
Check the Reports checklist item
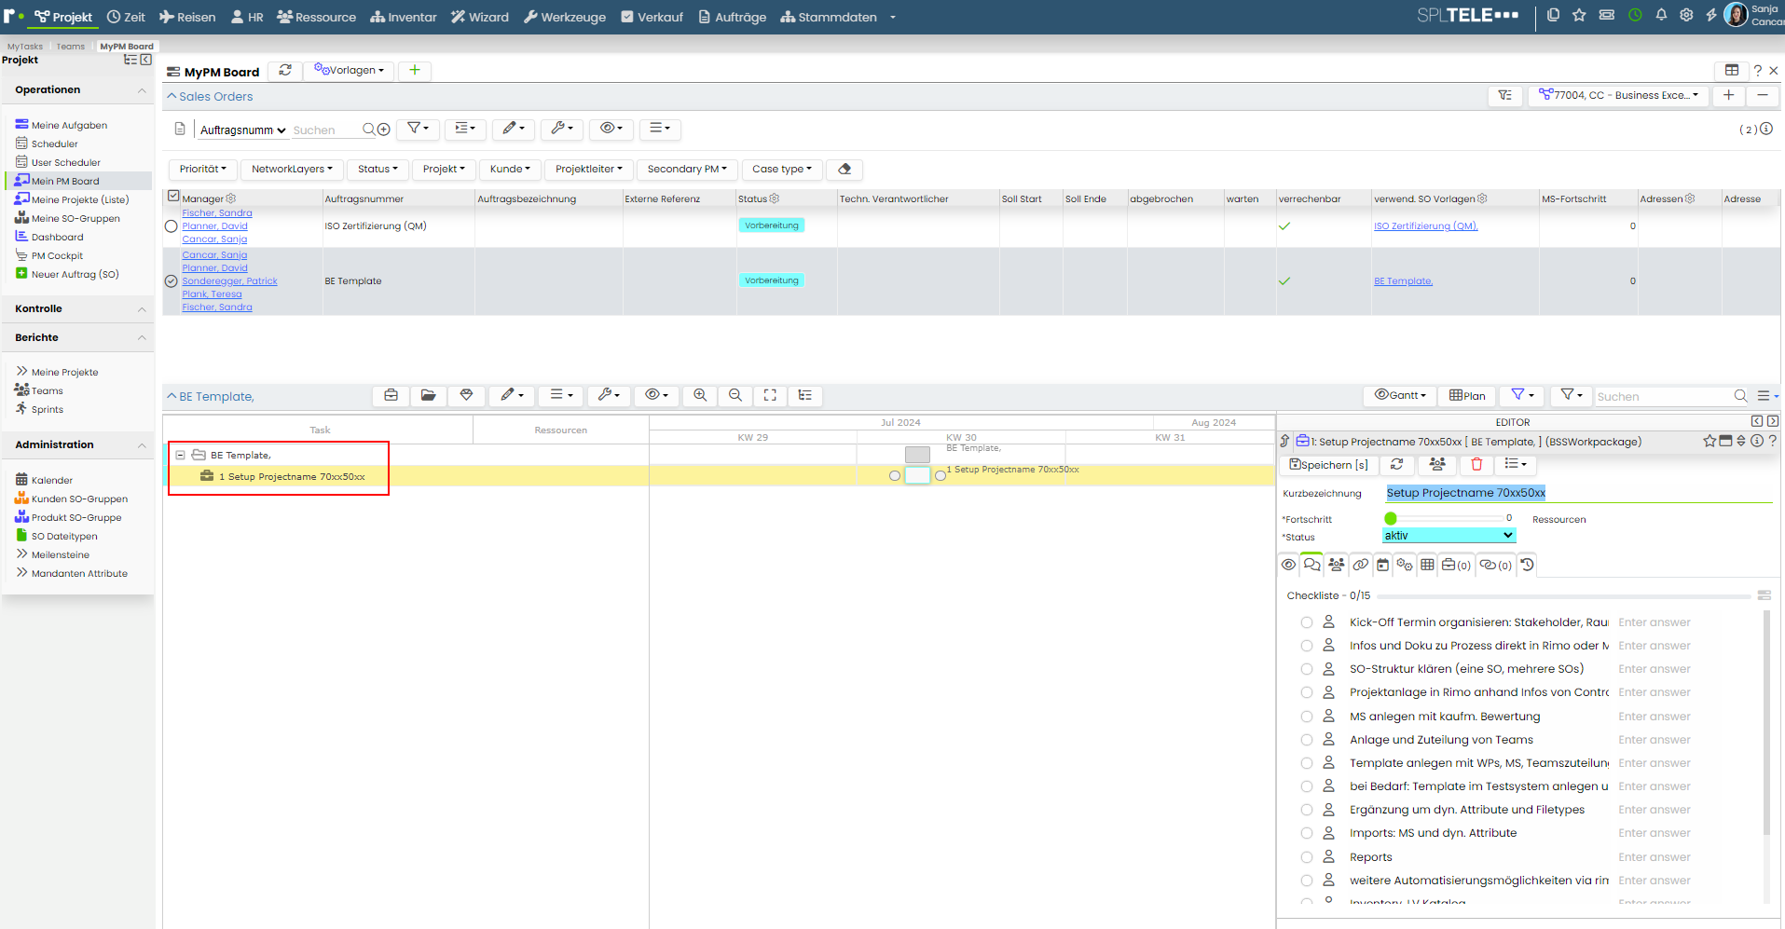[1307, 857]
